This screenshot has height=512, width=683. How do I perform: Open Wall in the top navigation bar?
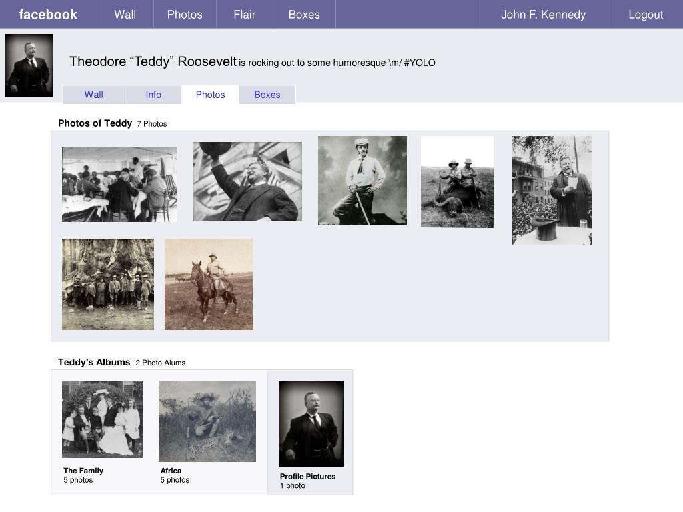[x=125, y=15]
